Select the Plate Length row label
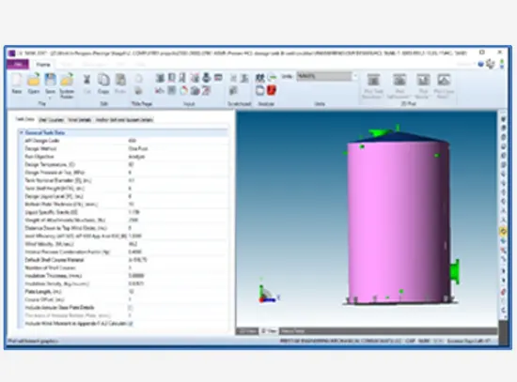517x382 pixels. (43, 292)
